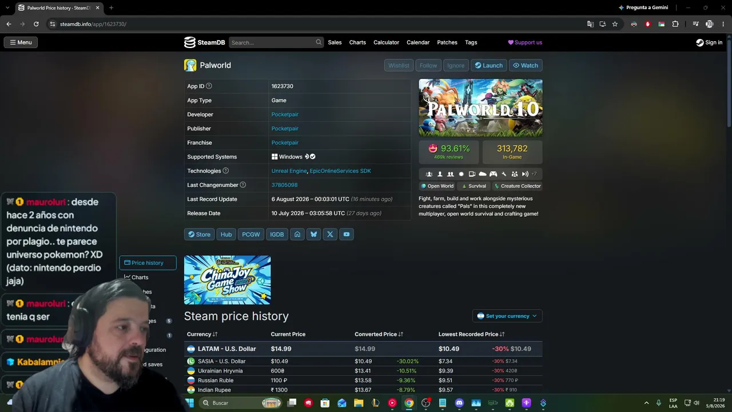This screenshot has height=412, width=732.
Task: Show hidden system tray icons chevron
Action: [647, 403]
